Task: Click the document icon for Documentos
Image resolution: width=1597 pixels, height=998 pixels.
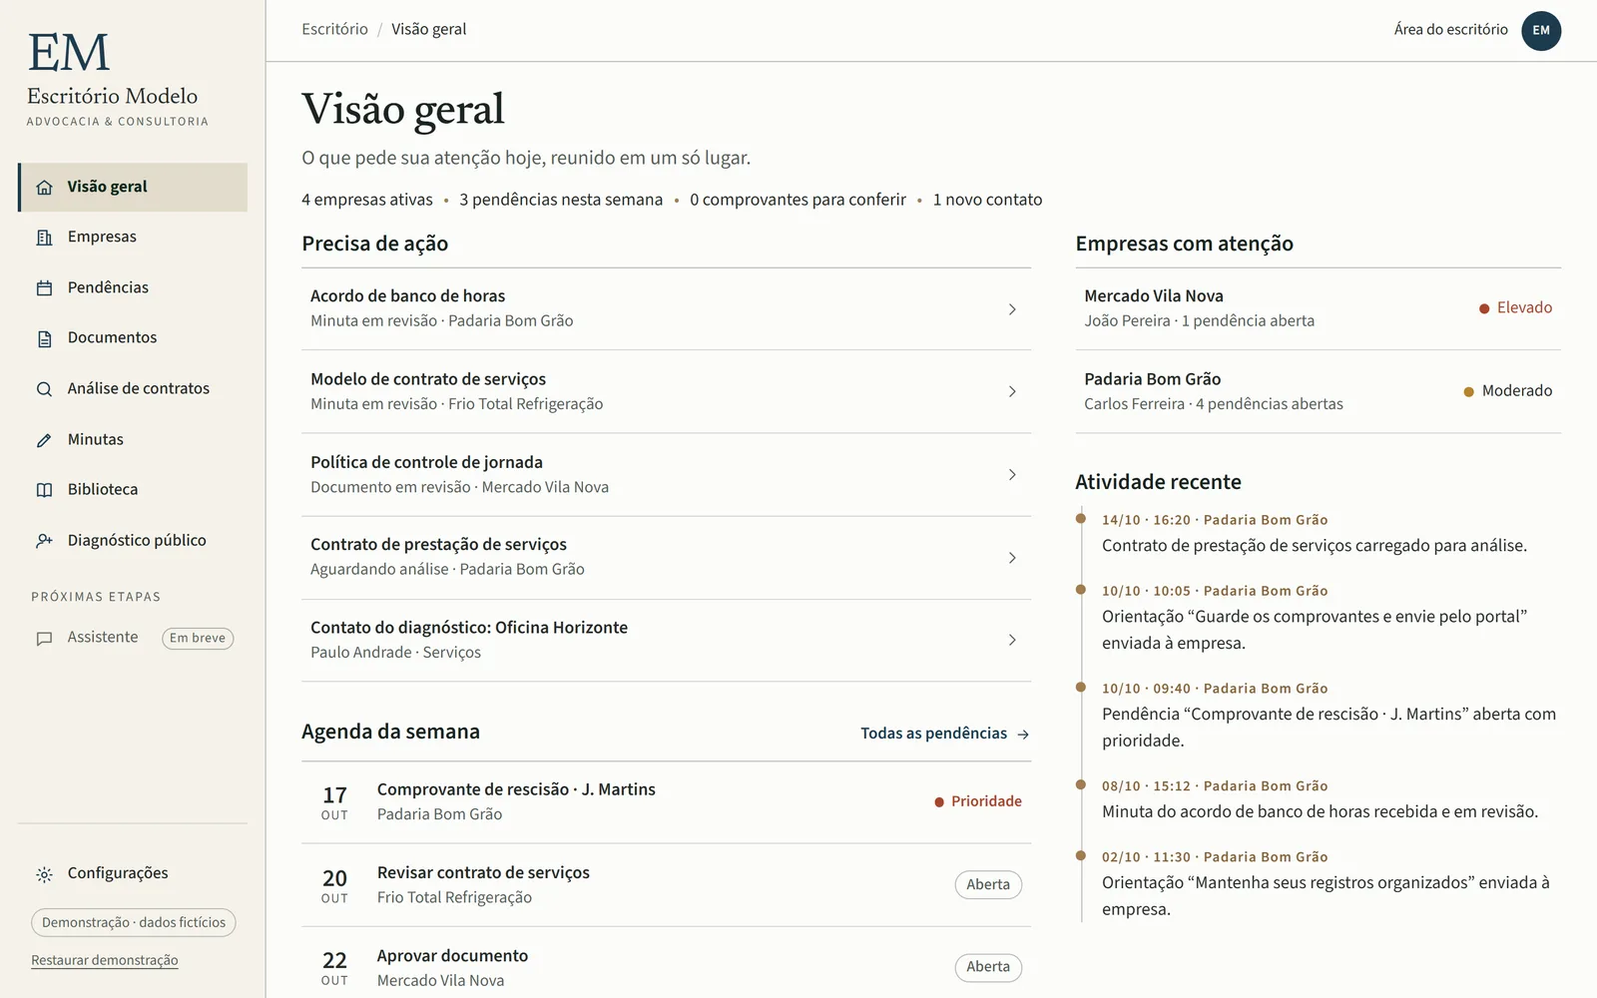Action: 44,338
